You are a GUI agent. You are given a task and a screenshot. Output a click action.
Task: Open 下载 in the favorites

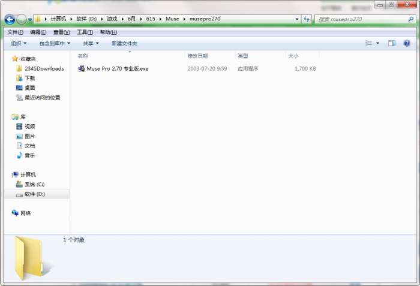pyautogui.click(x=30, y=78)
